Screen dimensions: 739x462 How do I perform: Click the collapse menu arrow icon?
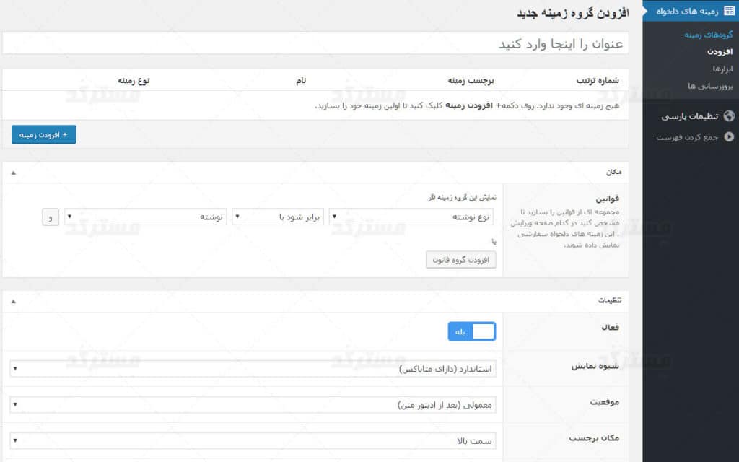(x=729, y=137)
